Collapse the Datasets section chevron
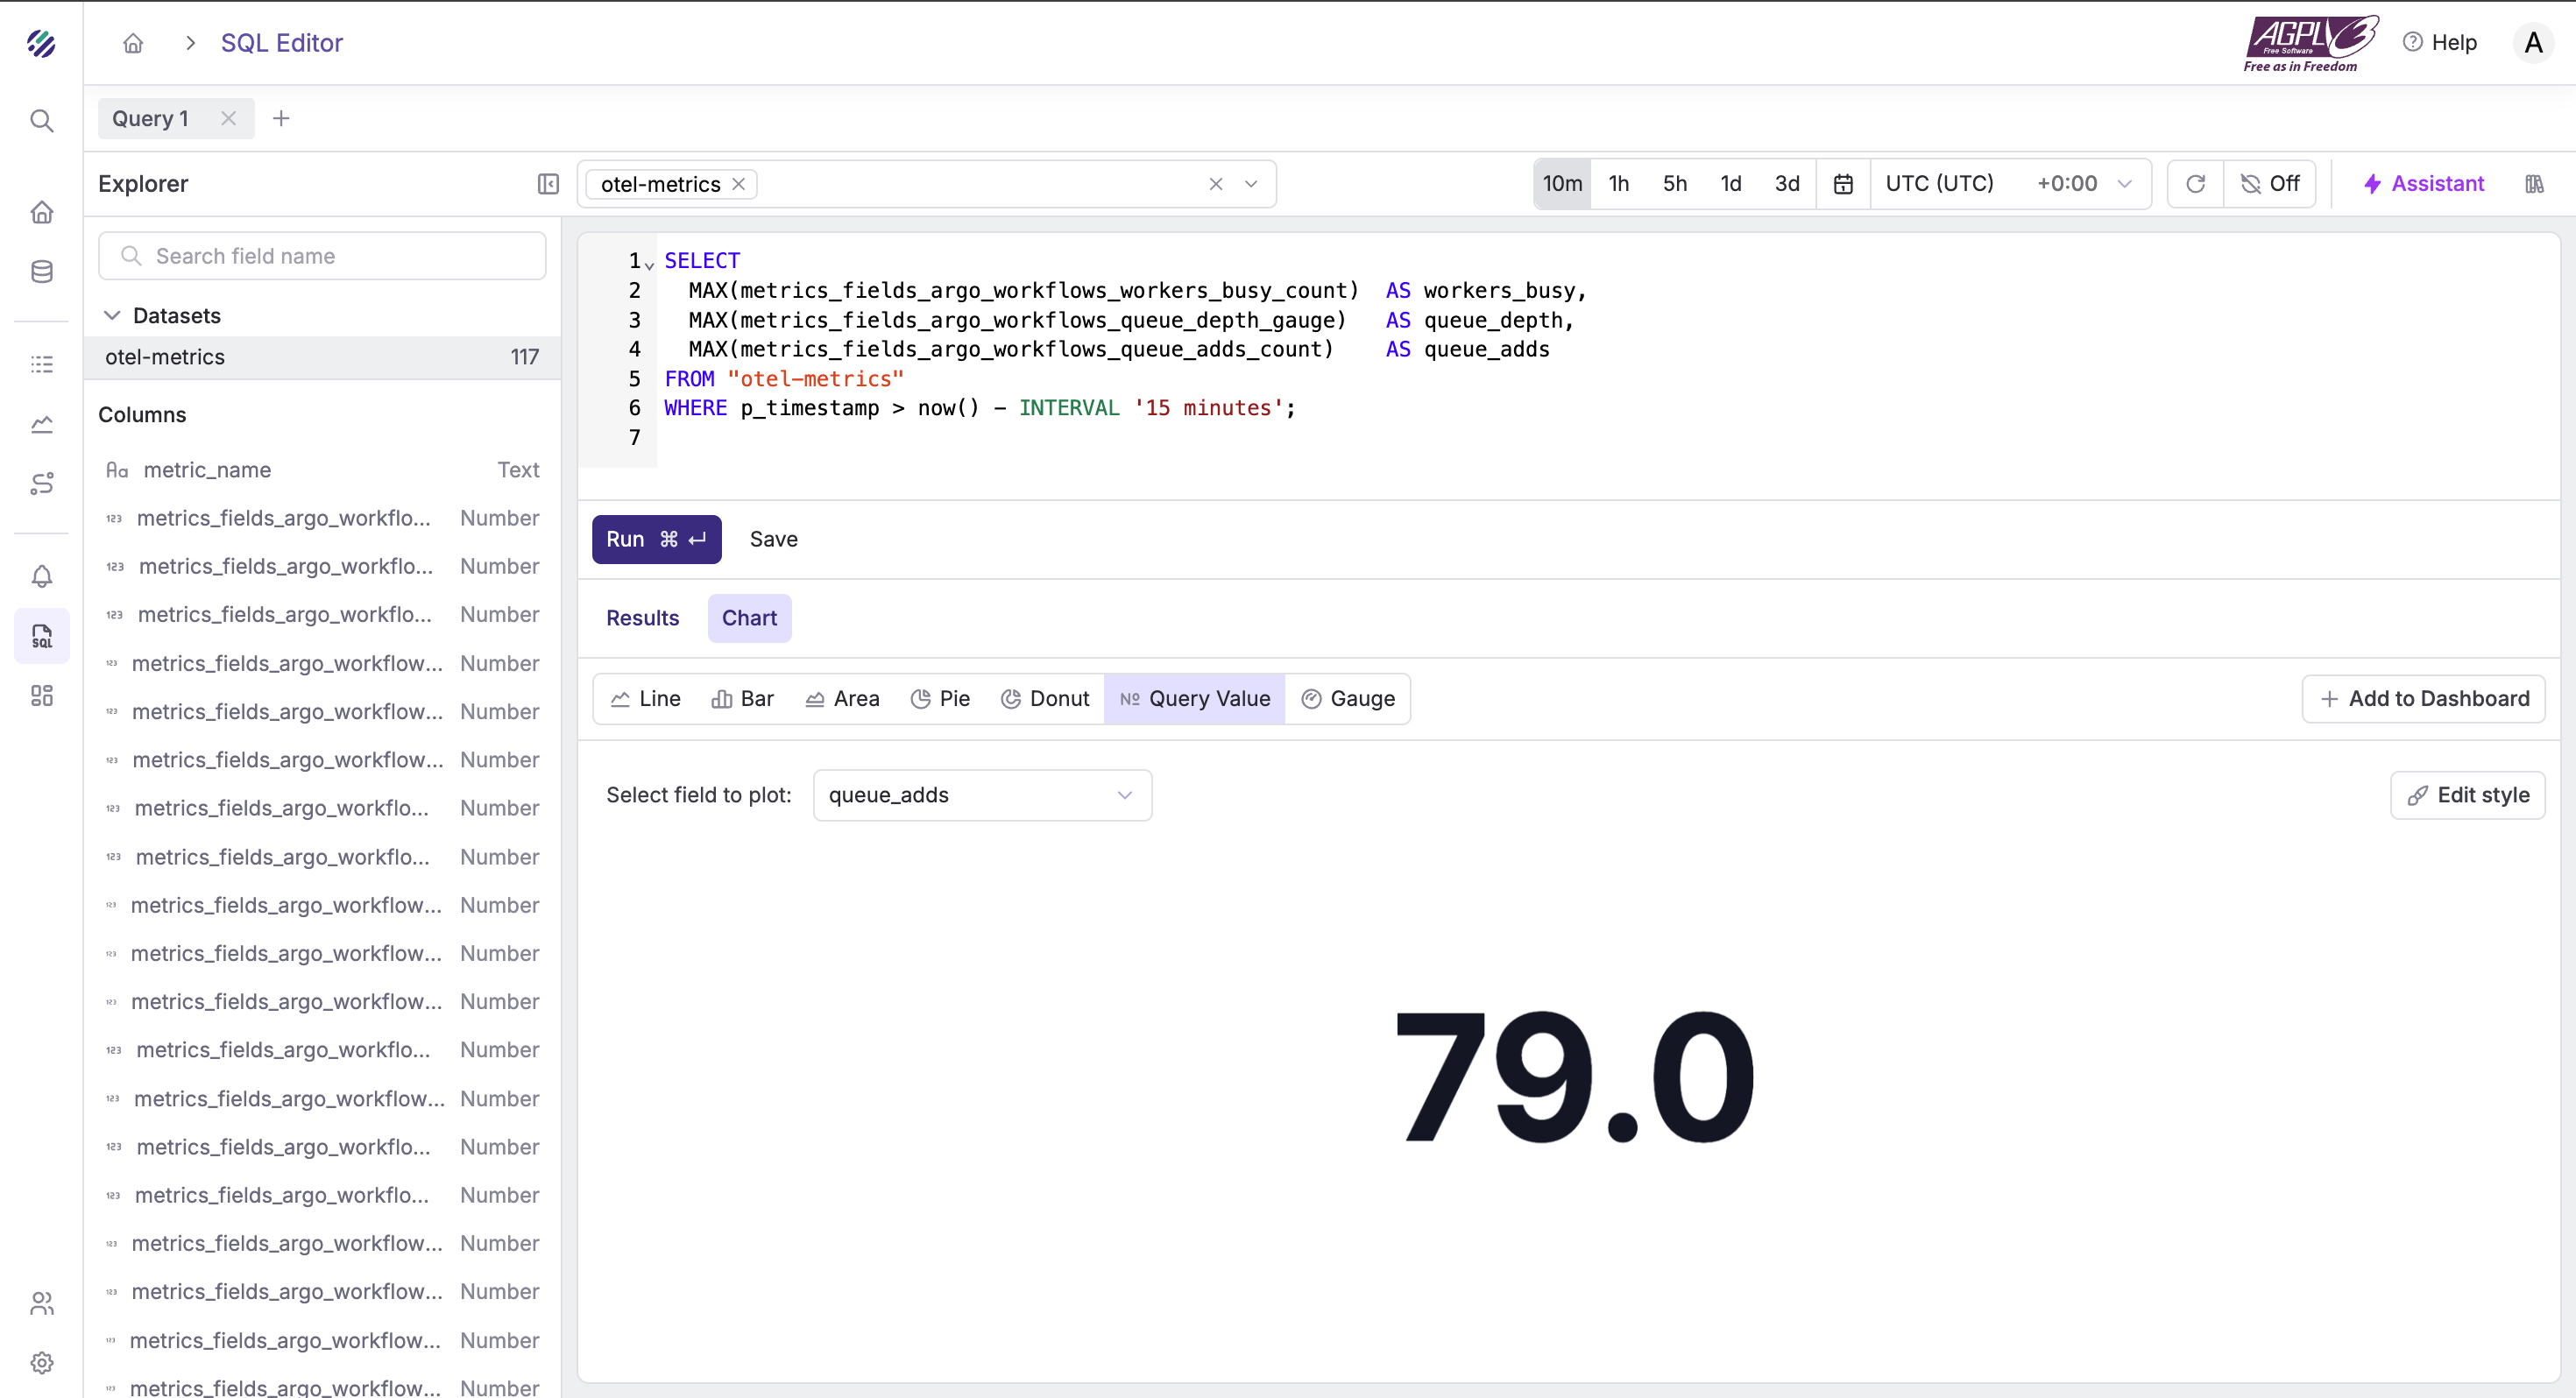The width and height of the screenshot is (2576, 1398). (112, 316)
